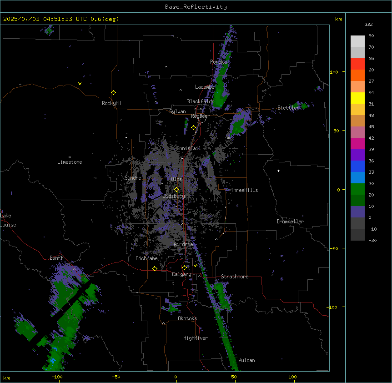Click the Sylvan label on map
Screen dimensions: 392x383
(x=177, y=111)
